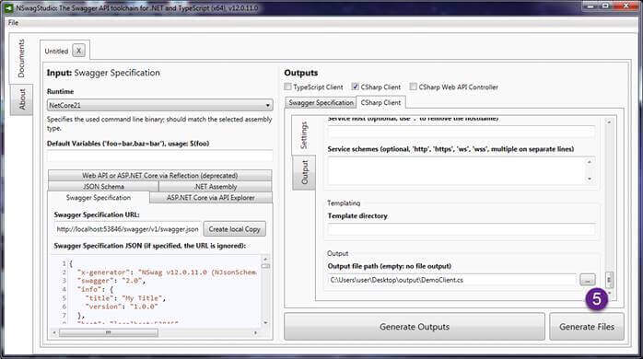643x359 pixels.
Task: Select the vertical Output tab
Action: 304,172
